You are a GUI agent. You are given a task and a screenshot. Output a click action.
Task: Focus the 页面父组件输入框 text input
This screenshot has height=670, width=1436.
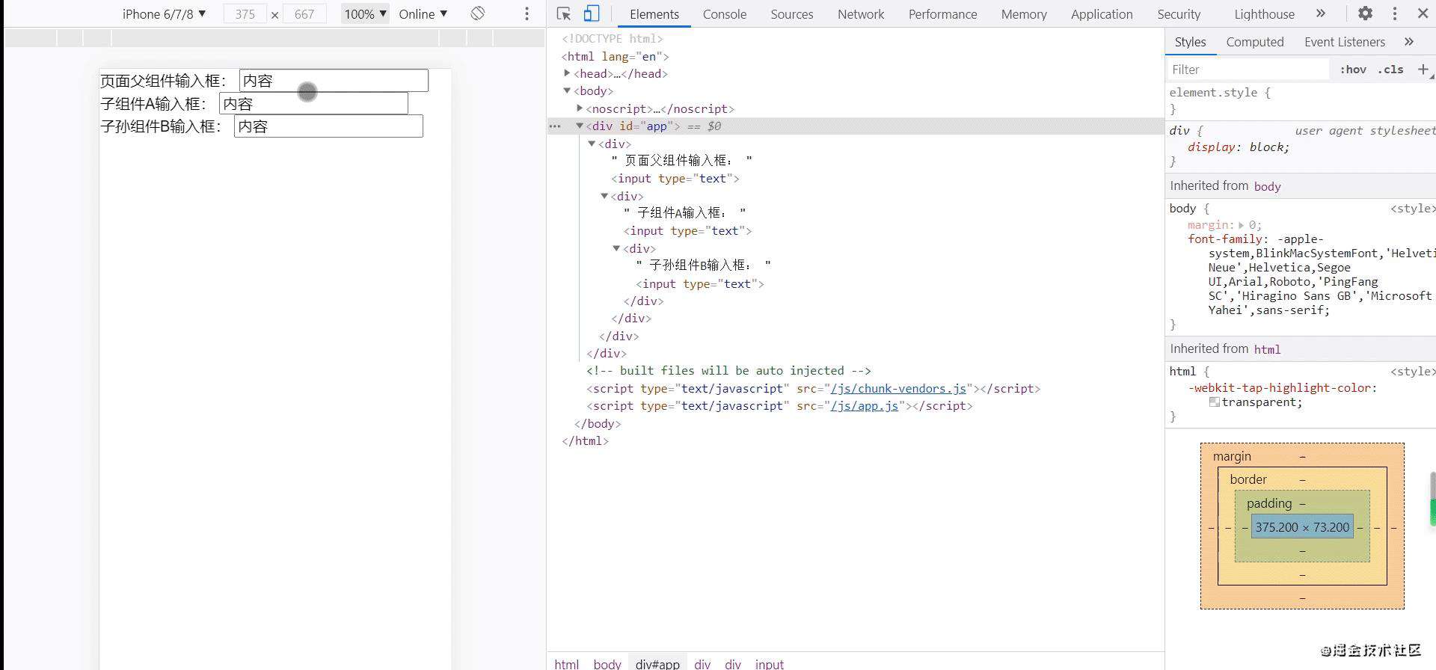[334, 81]
